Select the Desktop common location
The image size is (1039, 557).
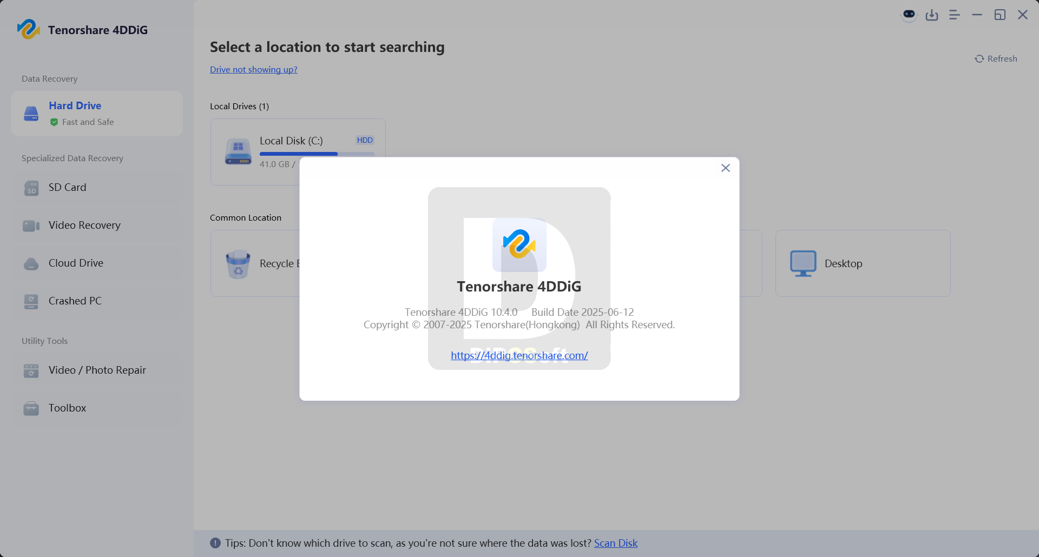pos(863,263)
